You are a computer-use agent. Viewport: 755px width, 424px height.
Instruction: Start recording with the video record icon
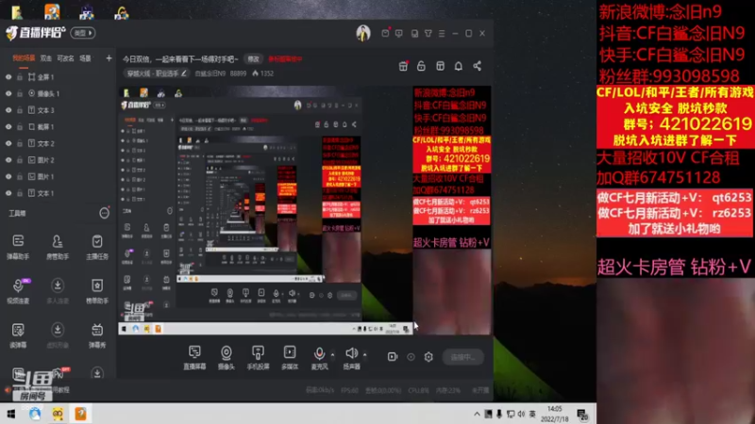393,357
